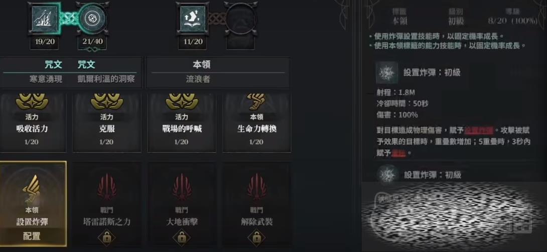
Task: Click the red 設置炸彈 keyword link
Action: click(x=479, y=131)
